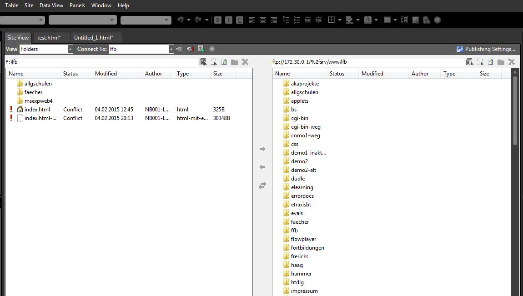Toggle bold formatting
Screen dimensions: 523x296
point(218,20)
